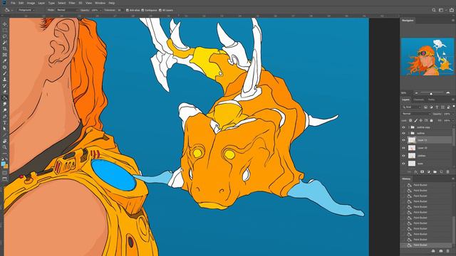Select the Clone Stamp tool
Screen dimensions: 456x256
(5, 79)
